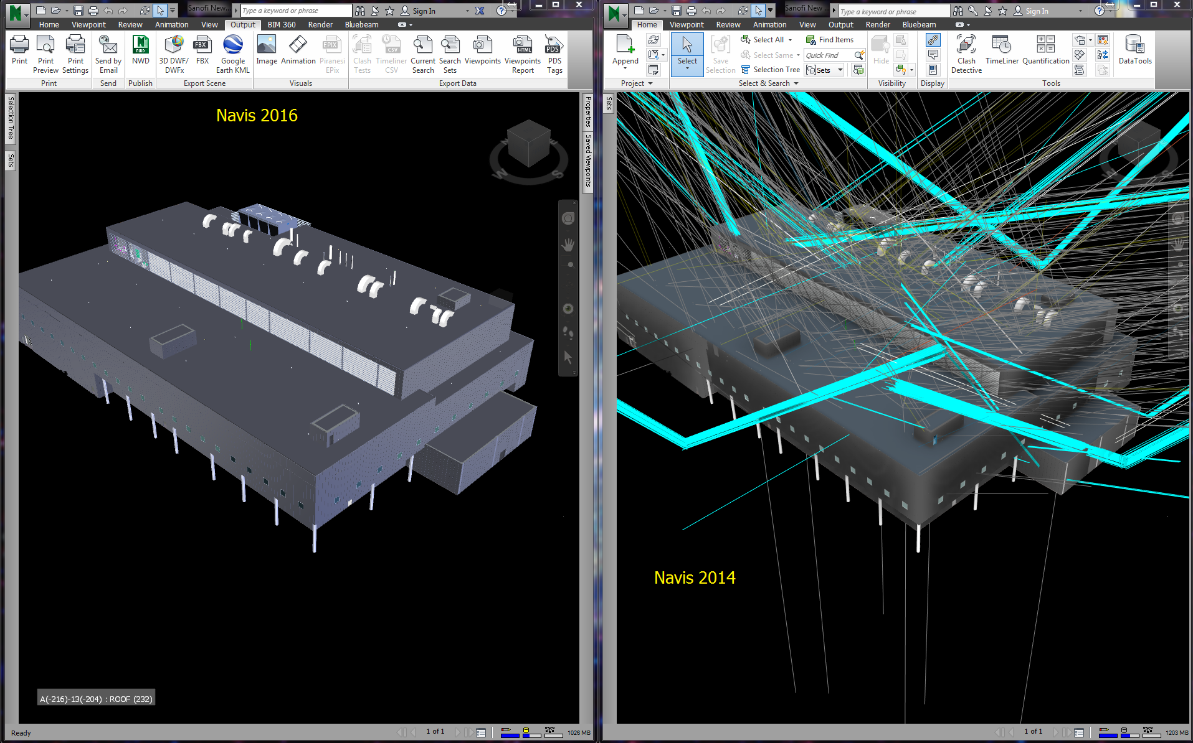Click Print icon on Output ribbon

[x=19, y=50]
